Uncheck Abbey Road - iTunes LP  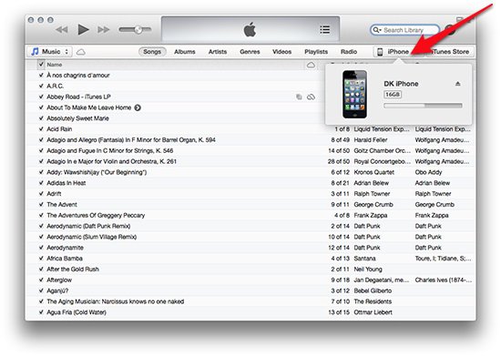pyautogui.click(x=41, y=97)
